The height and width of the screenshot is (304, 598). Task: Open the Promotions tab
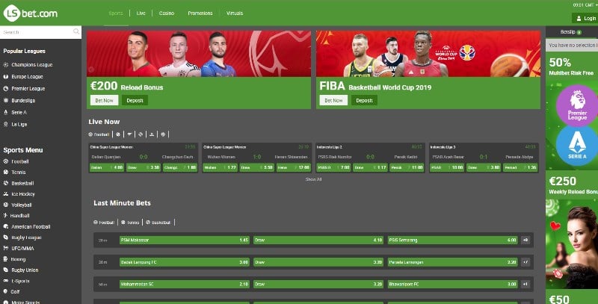(x=200, y=13)
